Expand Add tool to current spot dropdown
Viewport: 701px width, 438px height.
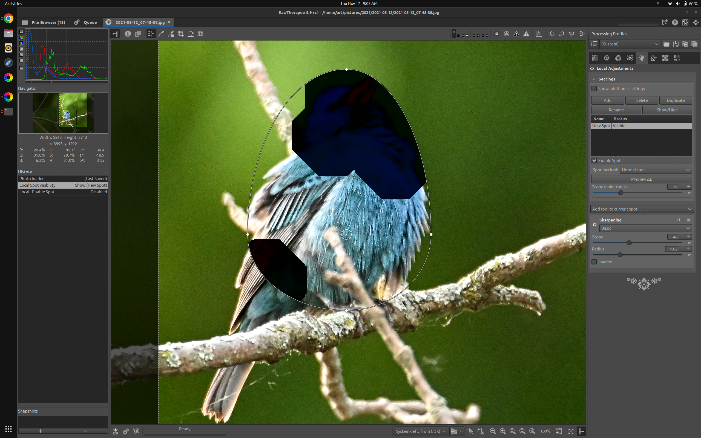642,209
